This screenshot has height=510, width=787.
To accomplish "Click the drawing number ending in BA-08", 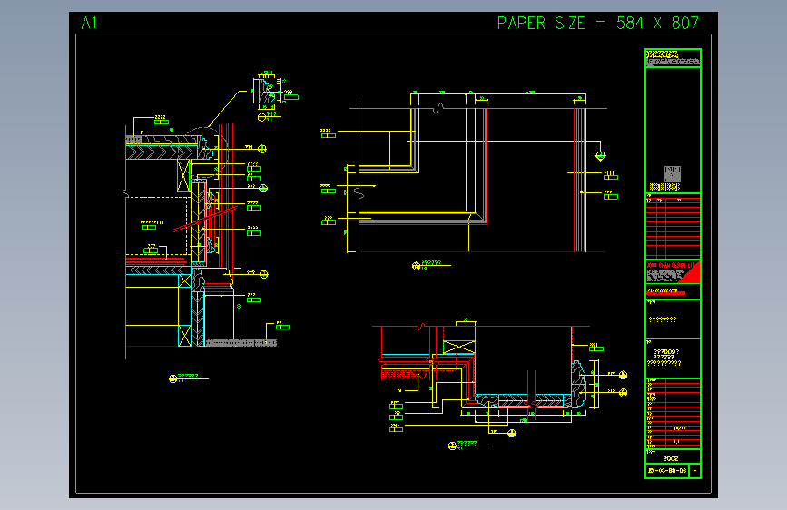I will click(667, 471).
